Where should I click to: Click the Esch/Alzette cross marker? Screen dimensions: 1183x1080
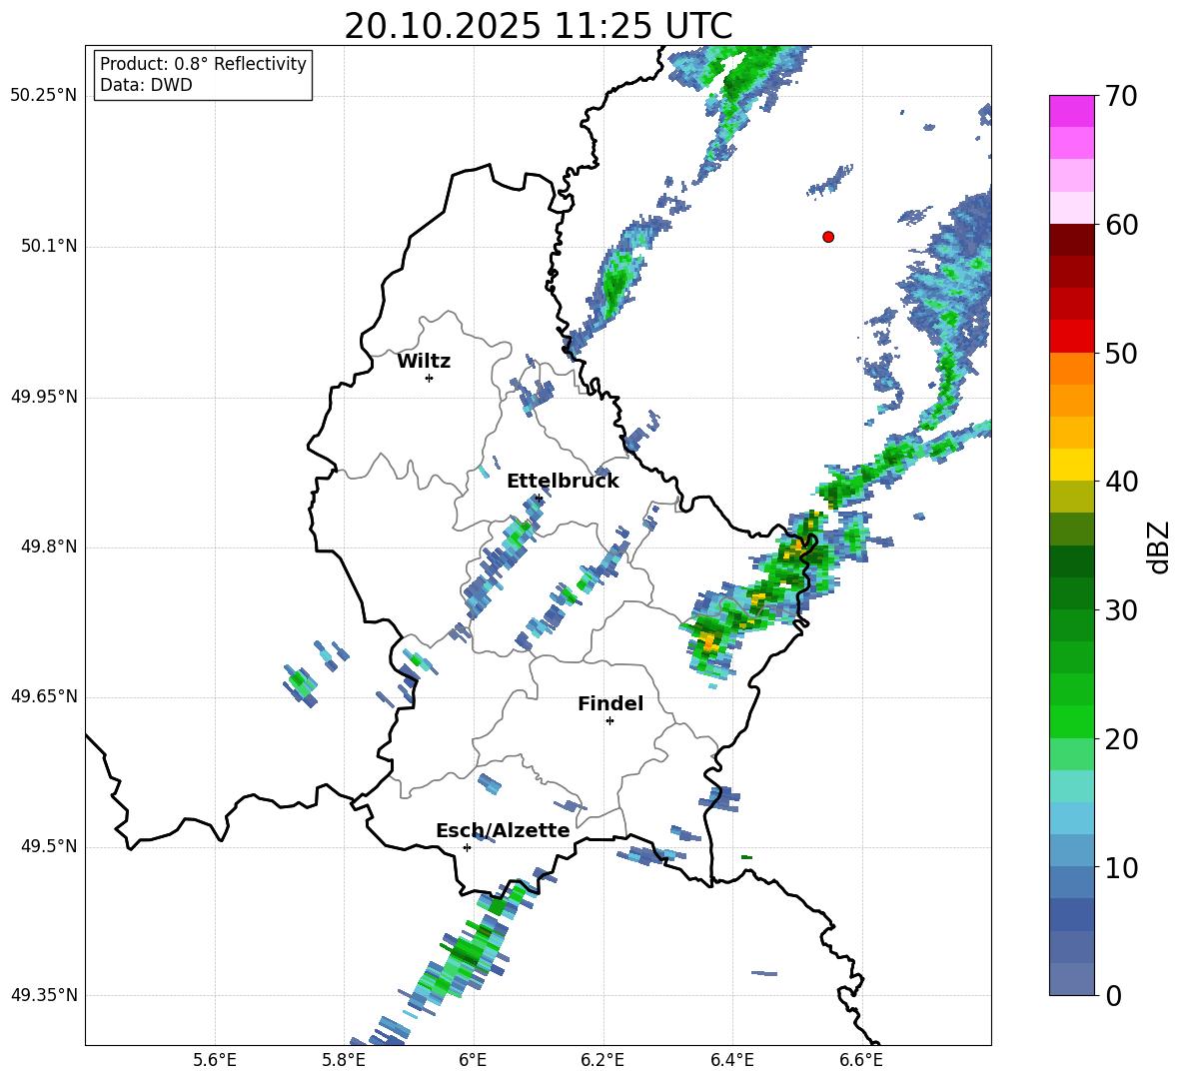tap(467, 847)
